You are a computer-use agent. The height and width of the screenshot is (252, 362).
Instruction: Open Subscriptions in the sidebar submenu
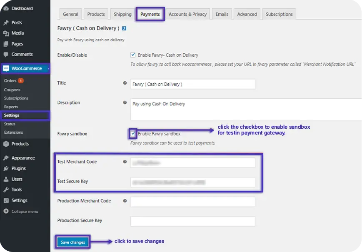coord(16,98)
